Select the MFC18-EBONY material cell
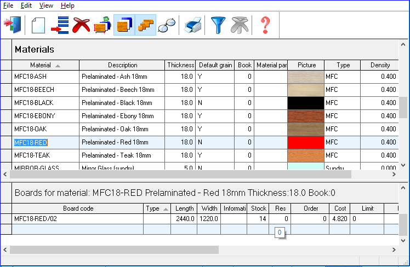The image size is (410, 267). (45, 116)
